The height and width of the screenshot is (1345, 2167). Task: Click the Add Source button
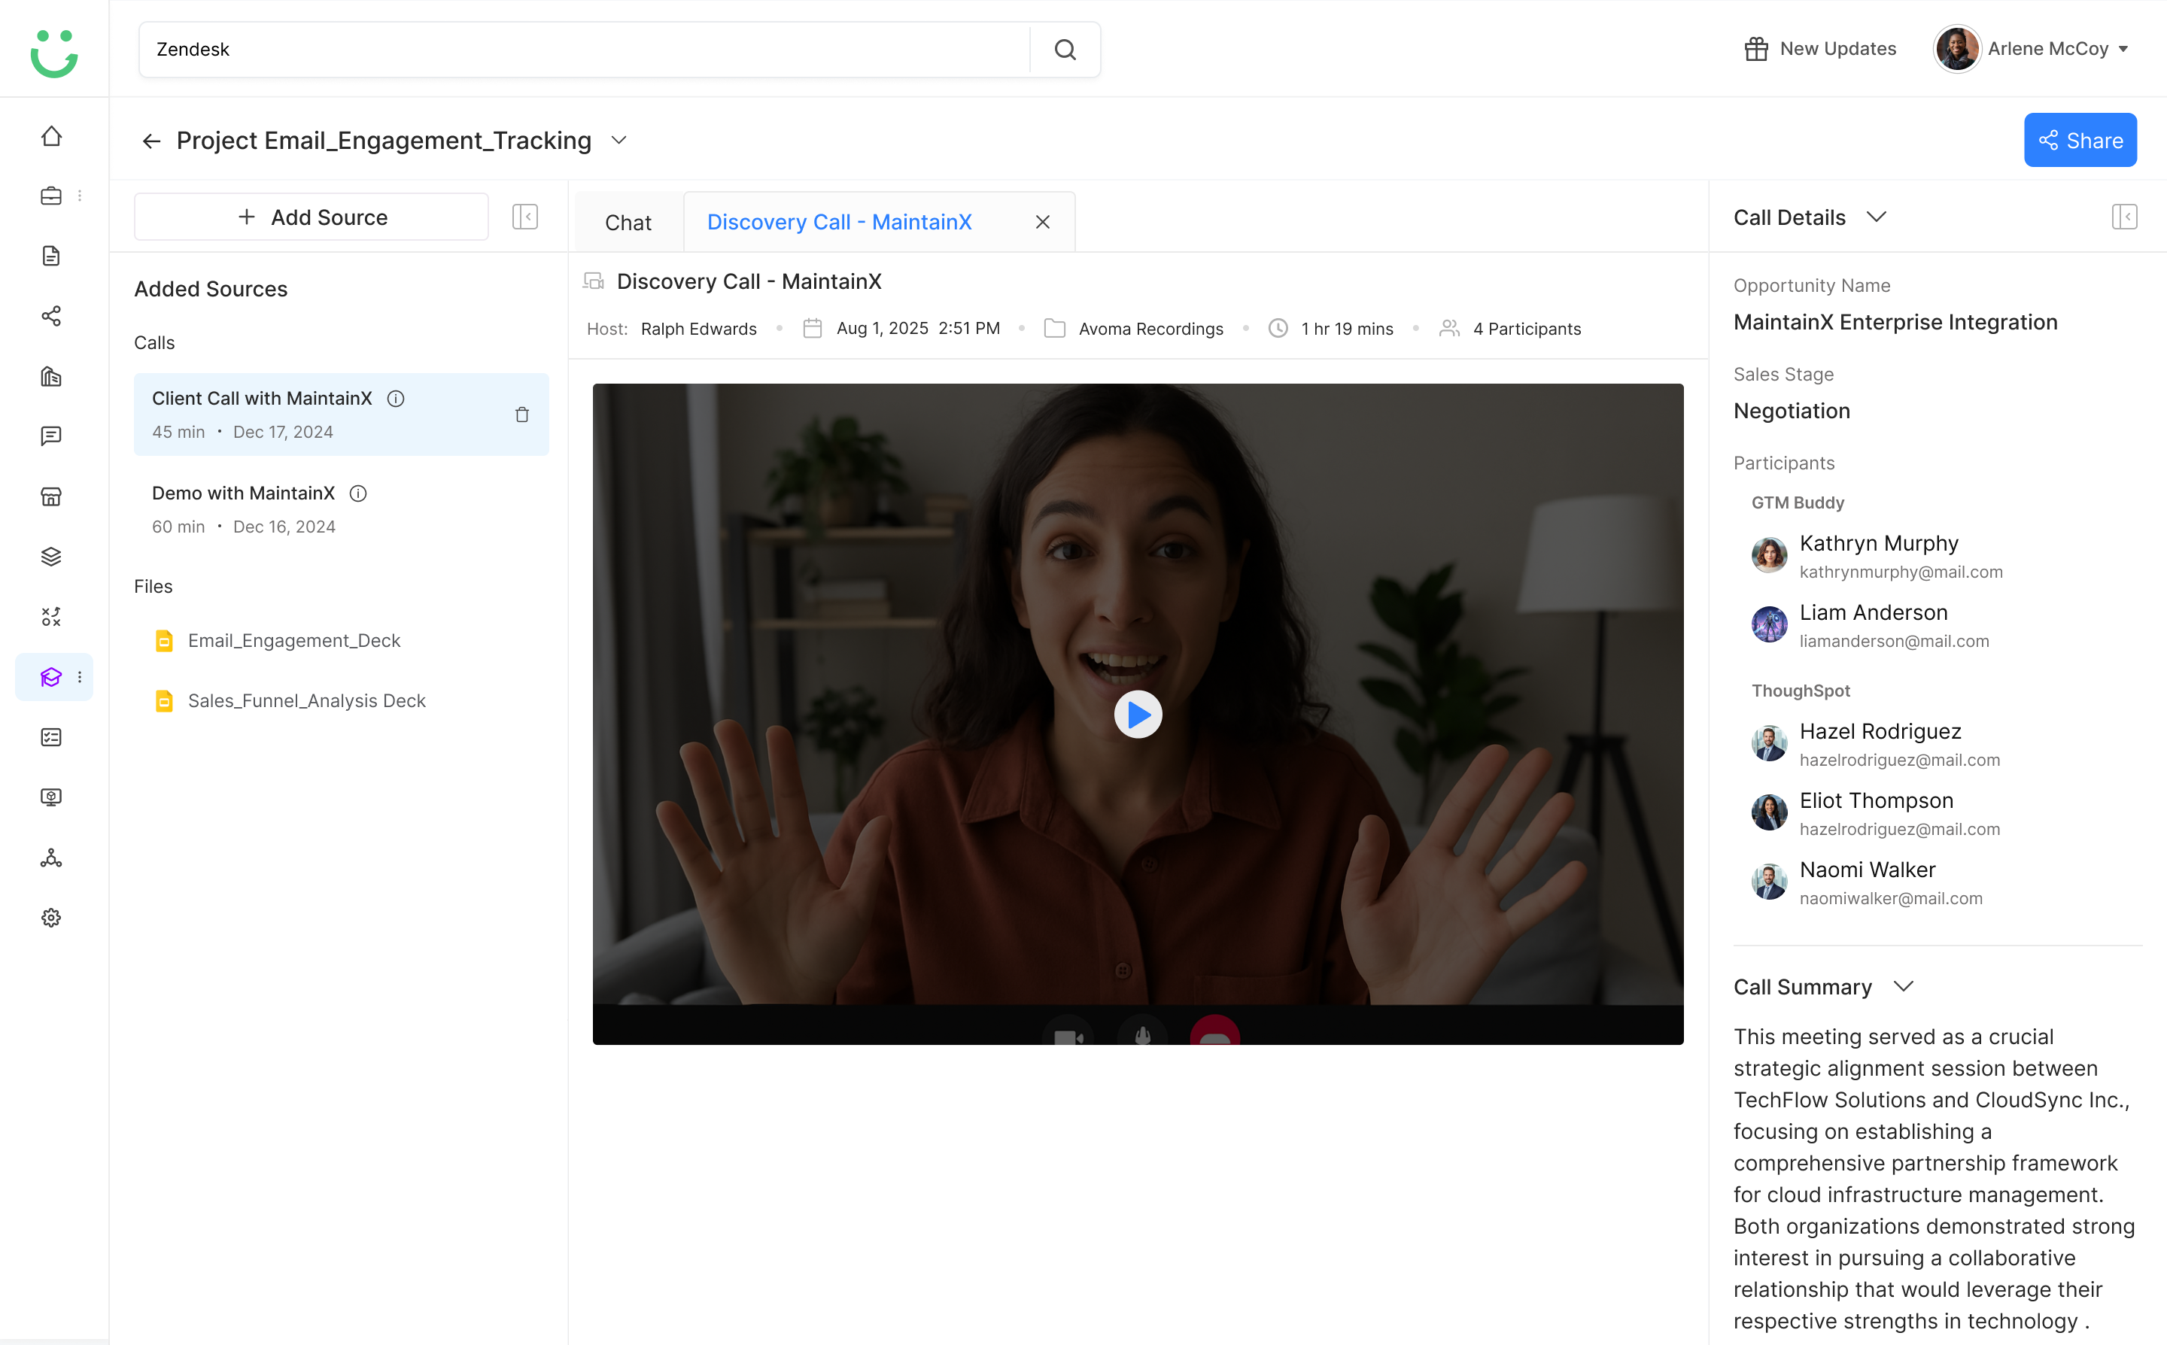312,217
